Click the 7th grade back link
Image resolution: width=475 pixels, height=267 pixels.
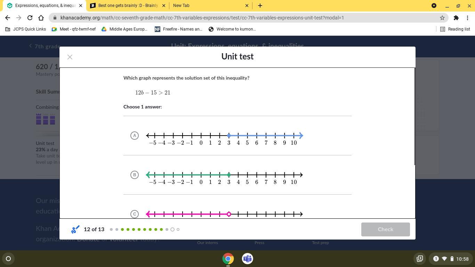(x=45, y=46)
